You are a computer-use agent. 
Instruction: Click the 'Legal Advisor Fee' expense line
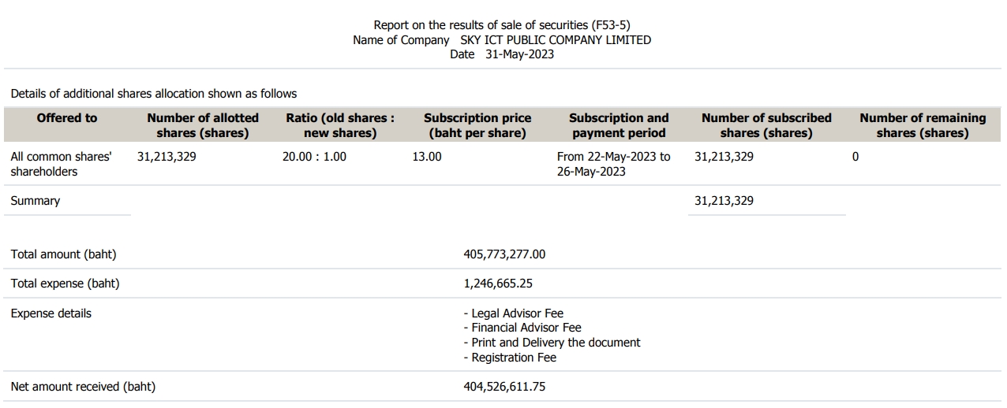click(x=514, y=313)
